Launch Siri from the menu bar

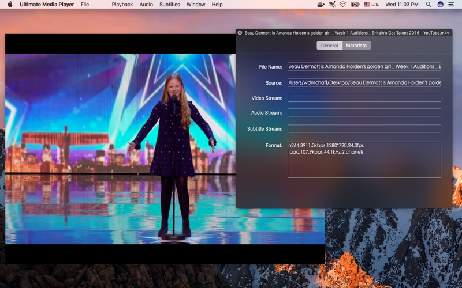(x=441, y=5)
